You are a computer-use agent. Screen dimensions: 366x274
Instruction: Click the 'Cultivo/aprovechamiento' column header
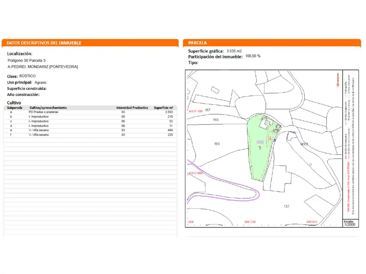(48, 108)
